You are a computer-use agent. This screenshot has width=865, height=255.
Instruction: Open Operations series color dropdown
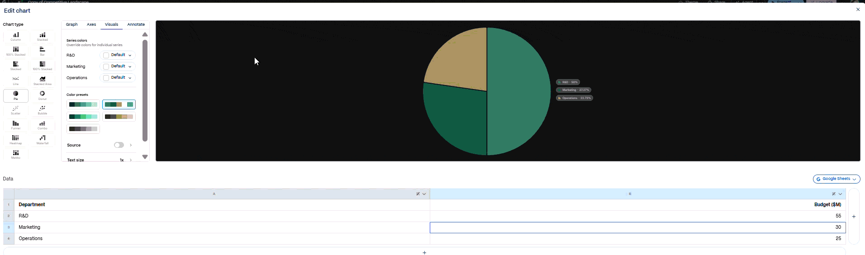[x=118, y=78]
